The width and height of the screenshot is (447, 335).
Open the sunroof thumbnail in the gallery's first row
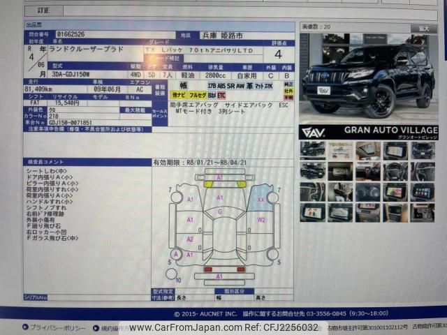(x=367, y=151)
